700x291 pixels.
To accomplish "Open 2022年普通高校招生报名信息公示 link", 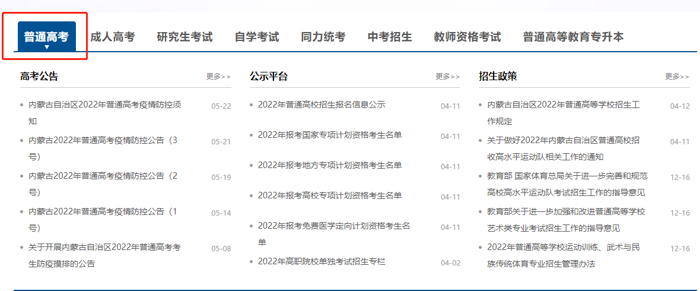I will [322, 105].
